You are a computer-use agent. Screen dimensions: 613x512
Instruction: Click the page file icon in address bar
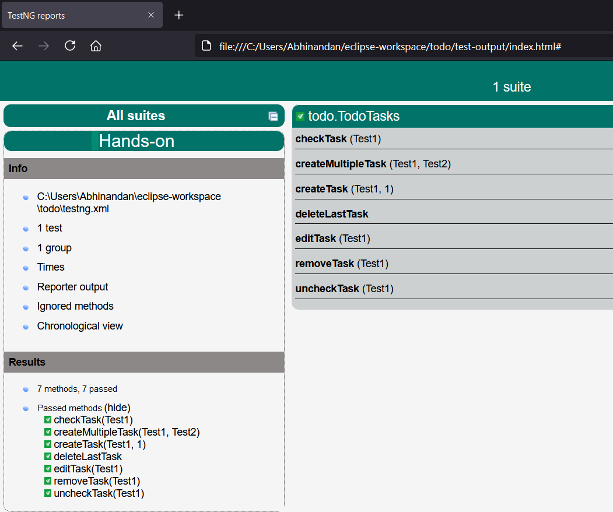point(206,45)
